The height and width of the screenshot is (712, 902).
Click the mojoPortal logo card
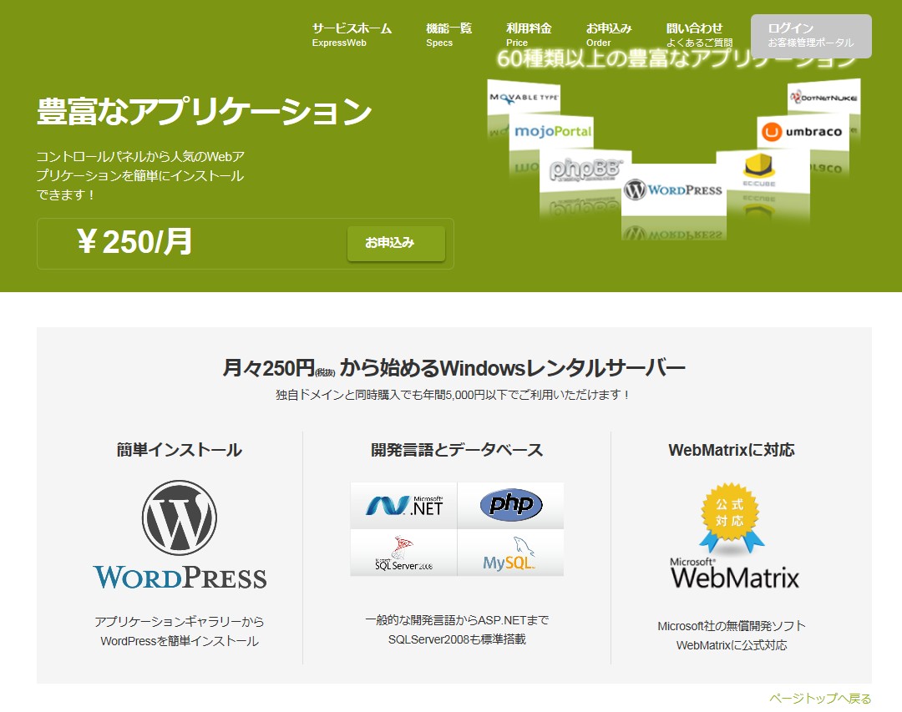click(x=552, y=132)
